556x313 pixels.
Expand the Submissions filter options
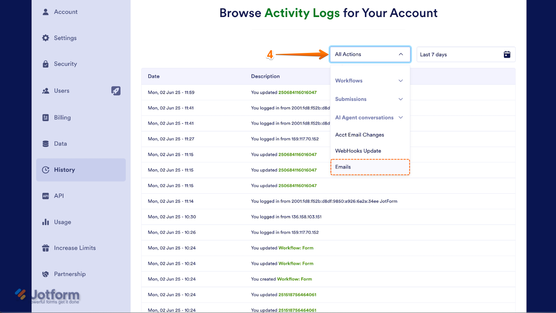(x=351, y=99)
